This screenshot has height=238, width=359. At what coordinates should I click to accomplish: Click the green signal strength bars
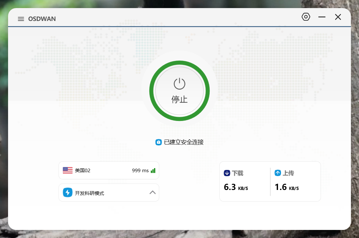click(x=153, y=170)
